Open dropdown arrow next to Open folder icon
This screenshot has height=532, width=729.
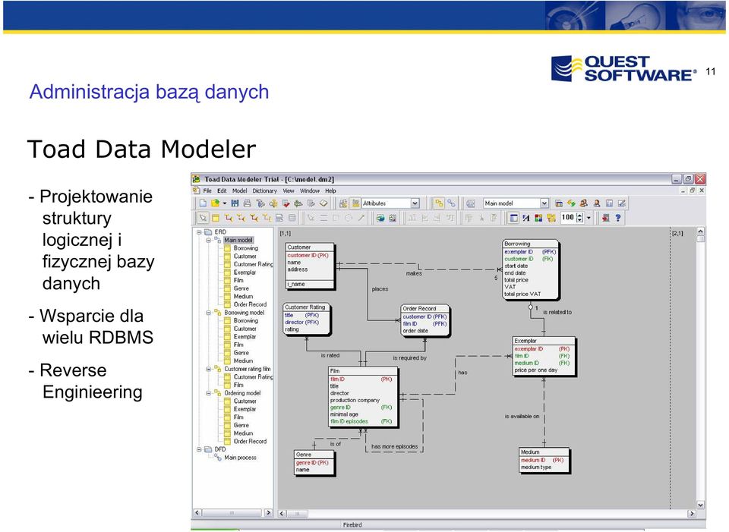pyautogui.click(x=224, y=203)
